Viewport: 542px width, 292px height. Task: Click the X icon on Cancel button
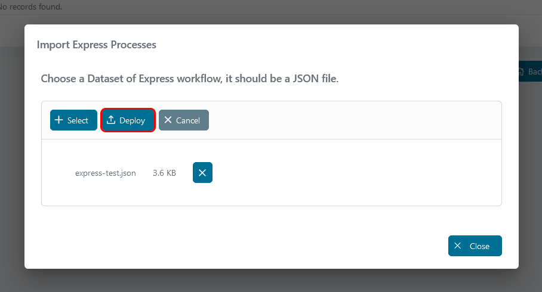tap(168, 120)
